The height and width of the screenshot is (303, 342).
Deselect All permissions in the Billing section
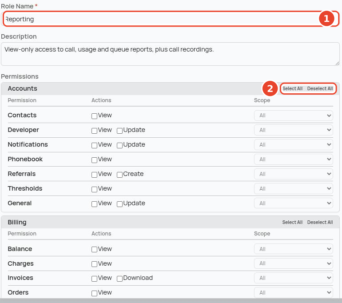click(x=320, y=222)
